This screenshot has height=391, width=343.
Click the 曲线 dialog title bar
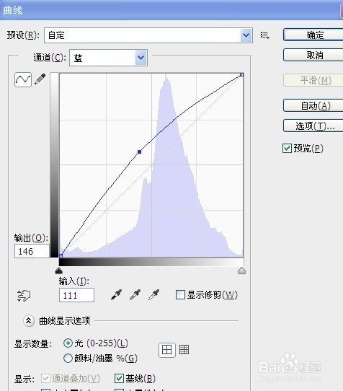tap(171, 10)
